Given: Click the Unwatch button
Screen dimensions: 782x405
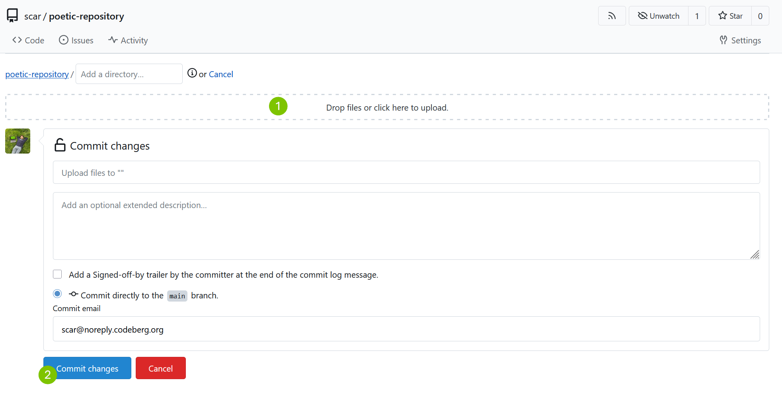Looking at the screenshot, I should 658,16.
